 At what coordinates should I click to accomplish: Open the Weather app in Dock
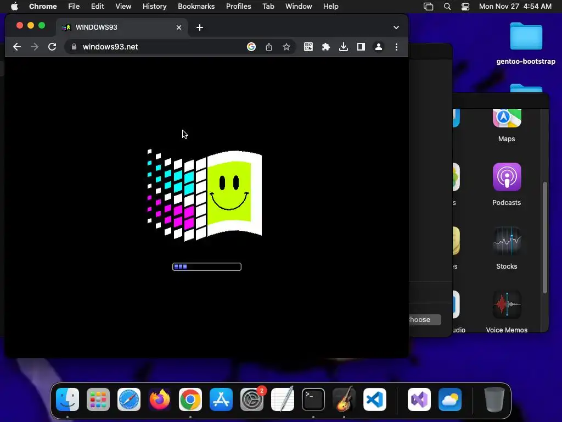450,399
